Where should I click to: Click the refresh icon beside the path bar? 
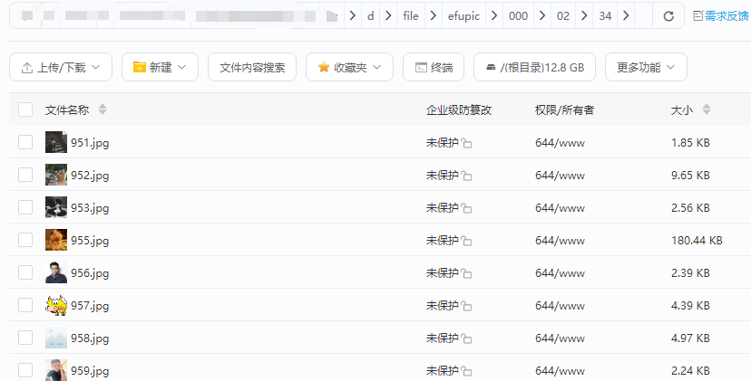click(668, 16)
